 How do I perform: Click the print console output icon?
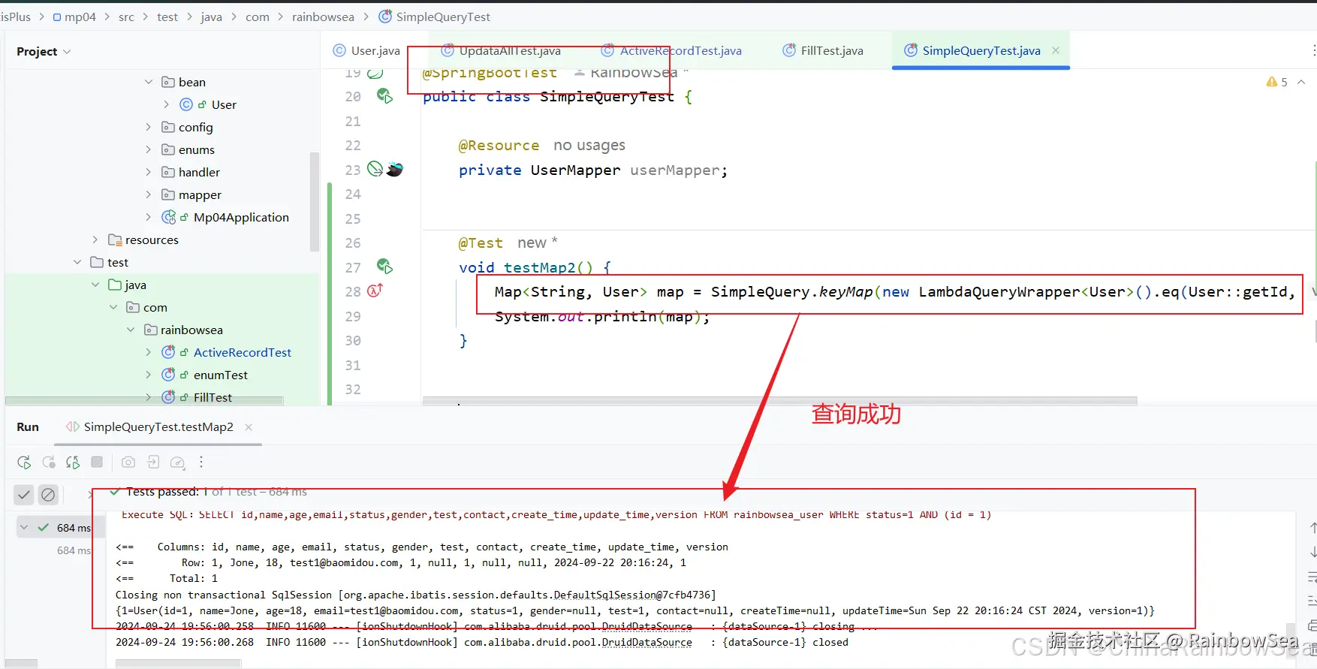click(1312, 625)
